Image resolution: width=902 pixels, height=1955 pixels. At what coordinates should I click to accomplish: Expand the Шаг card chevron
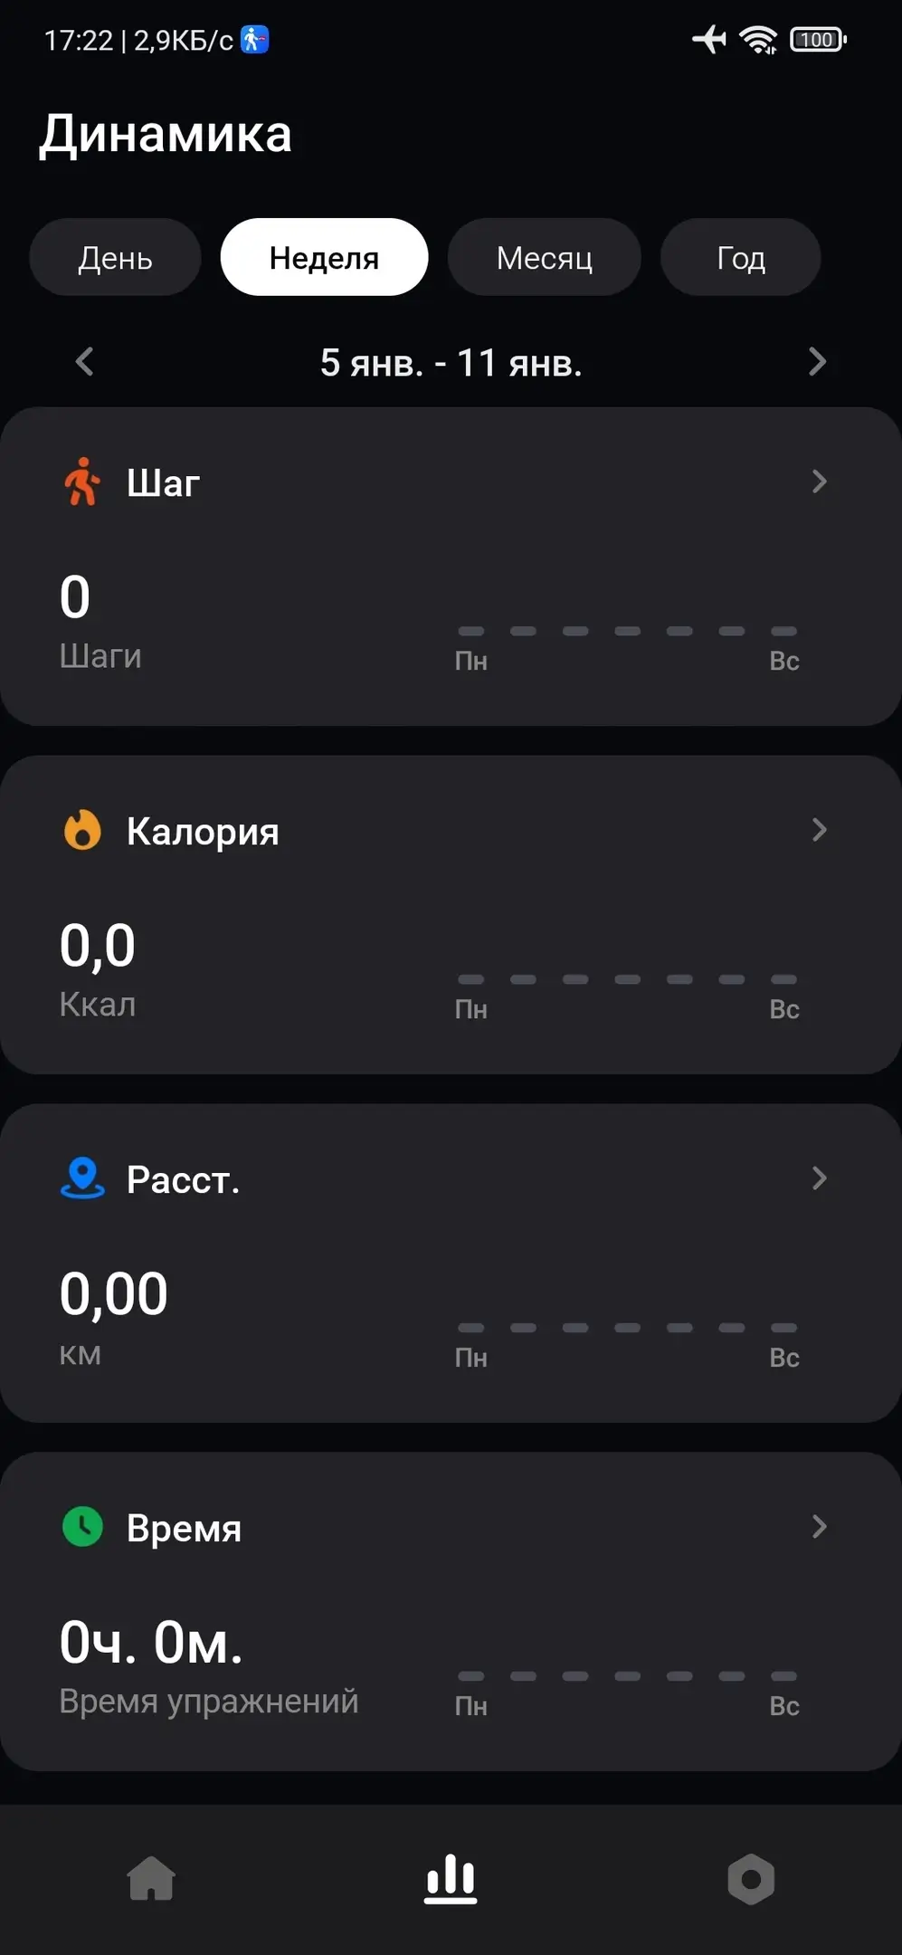[x=819, y=482]
